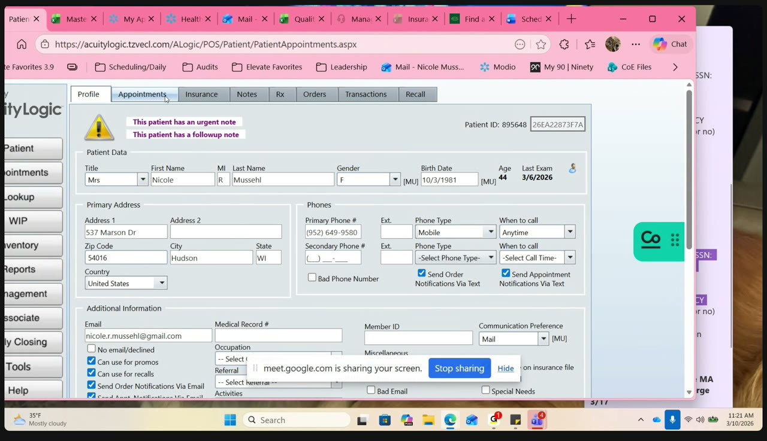Check the No email/declined checkbox

point(91,348)
